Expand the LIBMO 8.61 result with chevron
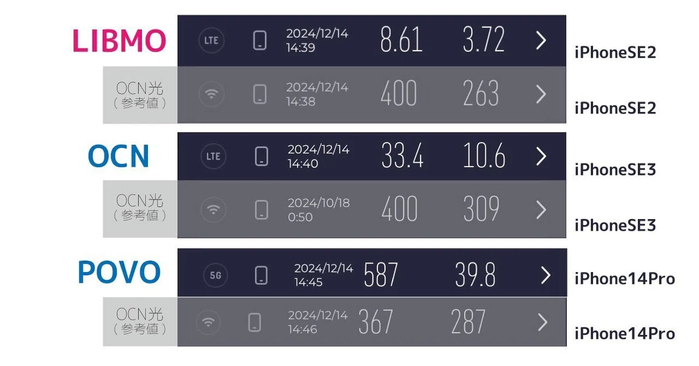 [541, 40]
